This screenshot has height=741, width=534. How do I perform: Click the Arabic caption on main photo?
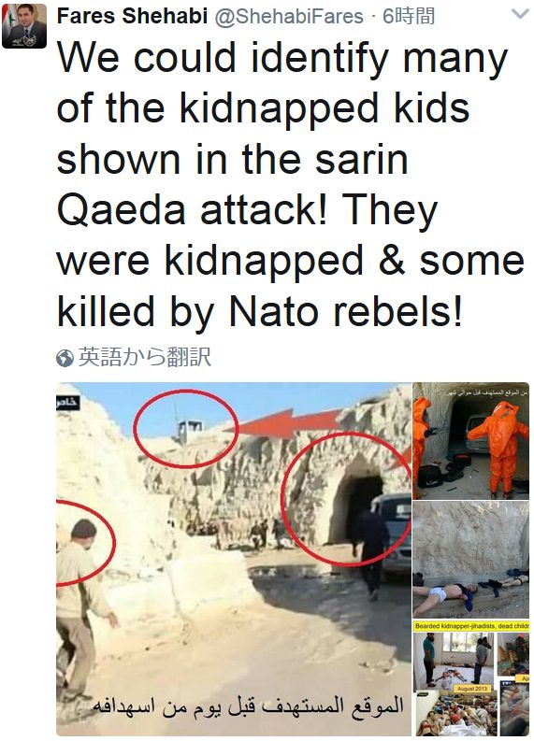(249, 706)
